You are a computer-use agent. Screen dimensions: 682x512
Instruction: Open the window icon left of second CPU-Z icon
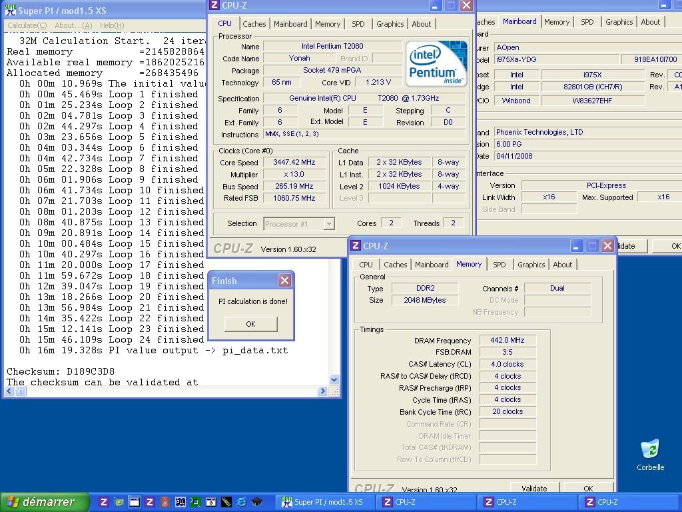[135, 502]
